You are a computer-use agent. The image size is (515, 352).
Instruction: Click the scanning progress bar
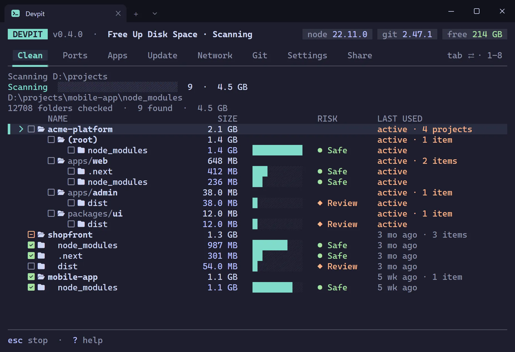tap(118, 87)
